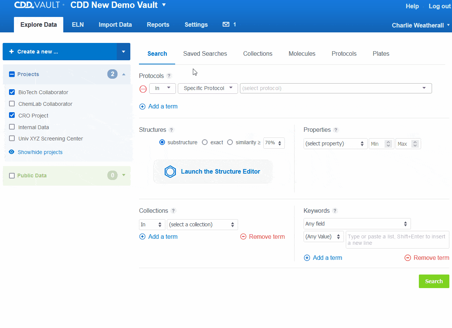Click the minus icon for Keywords Remove term

pos(408,258)
